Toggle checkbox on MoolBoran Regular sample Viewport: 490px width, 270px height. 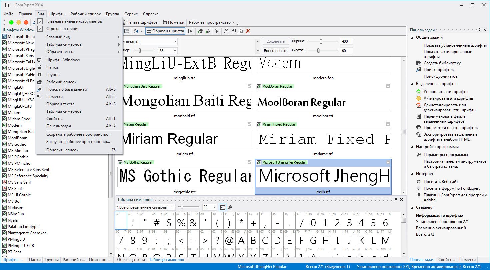(388, 86)
